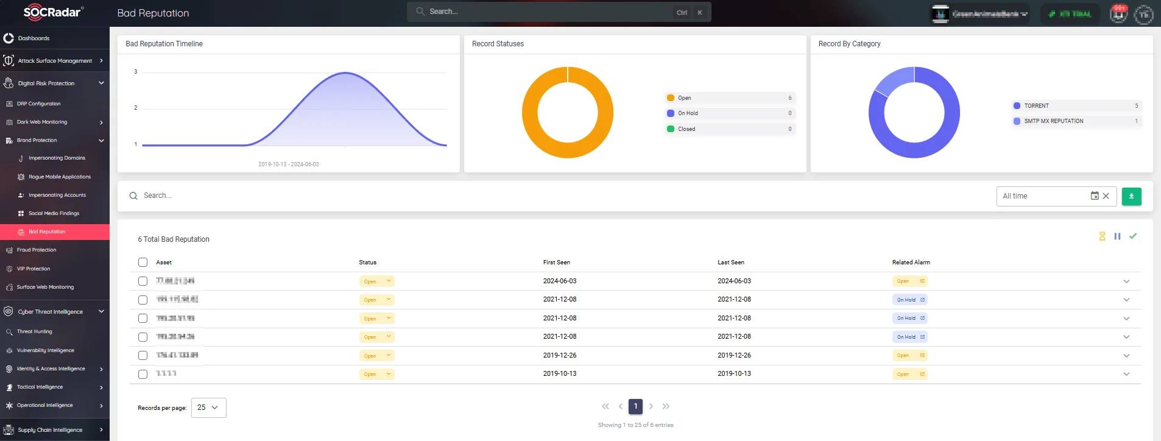Click the Fraud Protection icon
The image size is (1161, 441).
pos(9,250)
